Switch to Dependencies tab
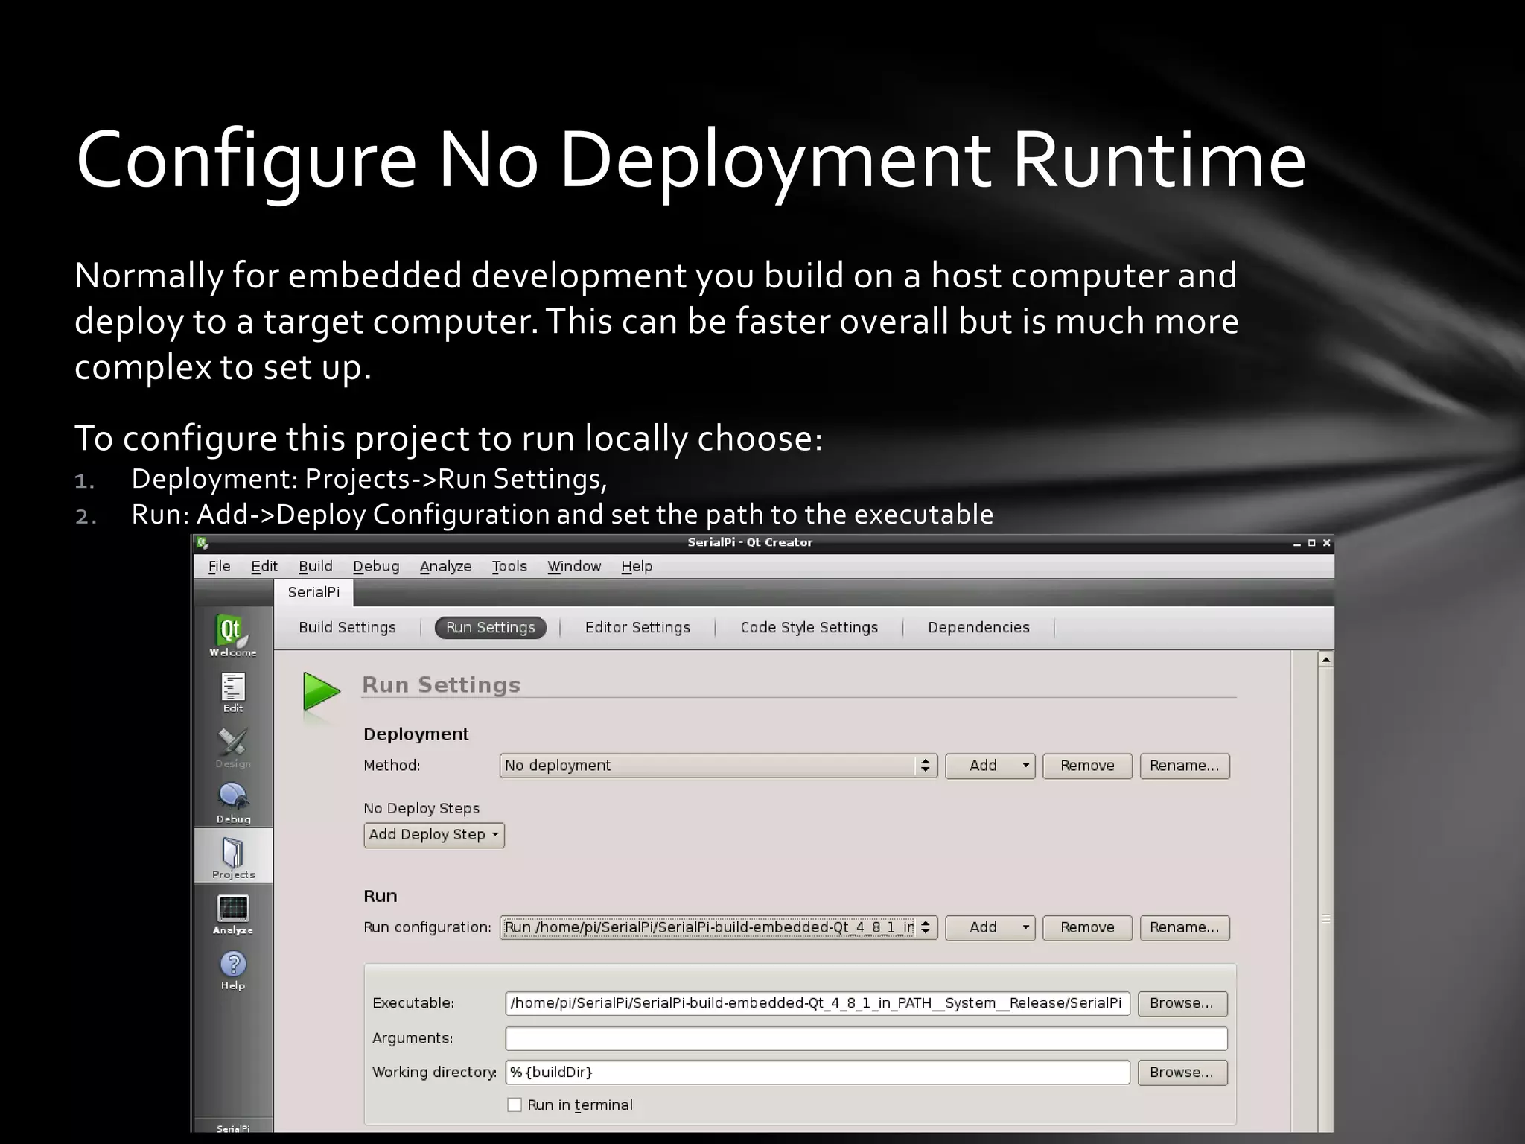The width and height of the screenshot is (1525, 1144). pyautogui.click(x=978, y=628)
